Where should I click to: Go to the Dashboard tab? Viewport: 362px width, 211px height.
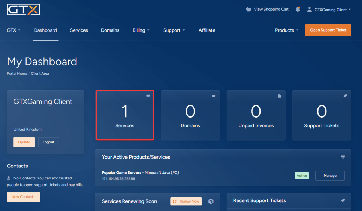coord(46,30)
